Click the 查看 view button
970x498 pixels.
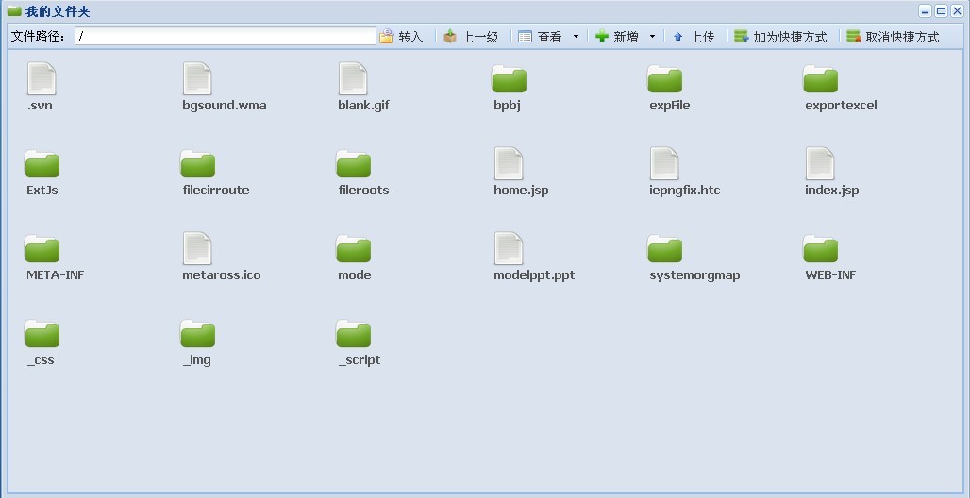[540, 37]
